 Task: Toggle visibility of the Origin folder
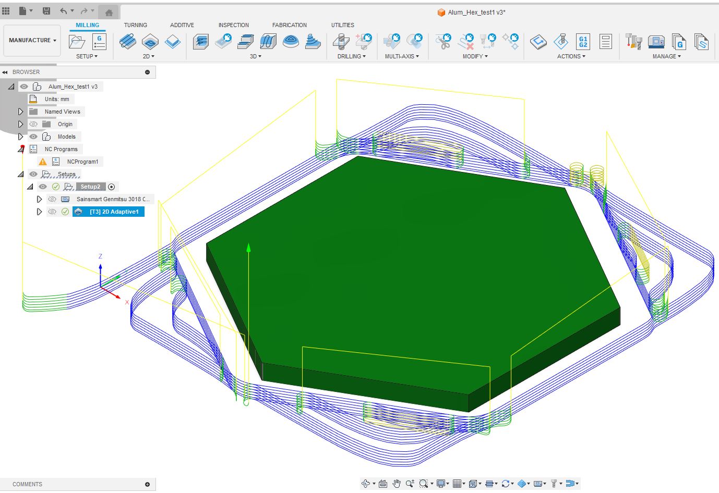33,124
